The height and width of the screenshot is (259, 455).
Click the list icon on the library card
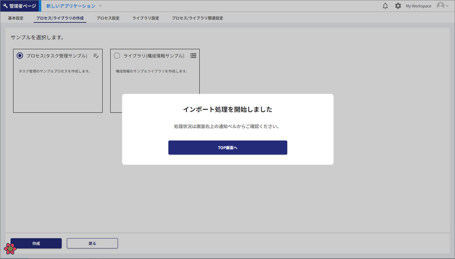193,56
